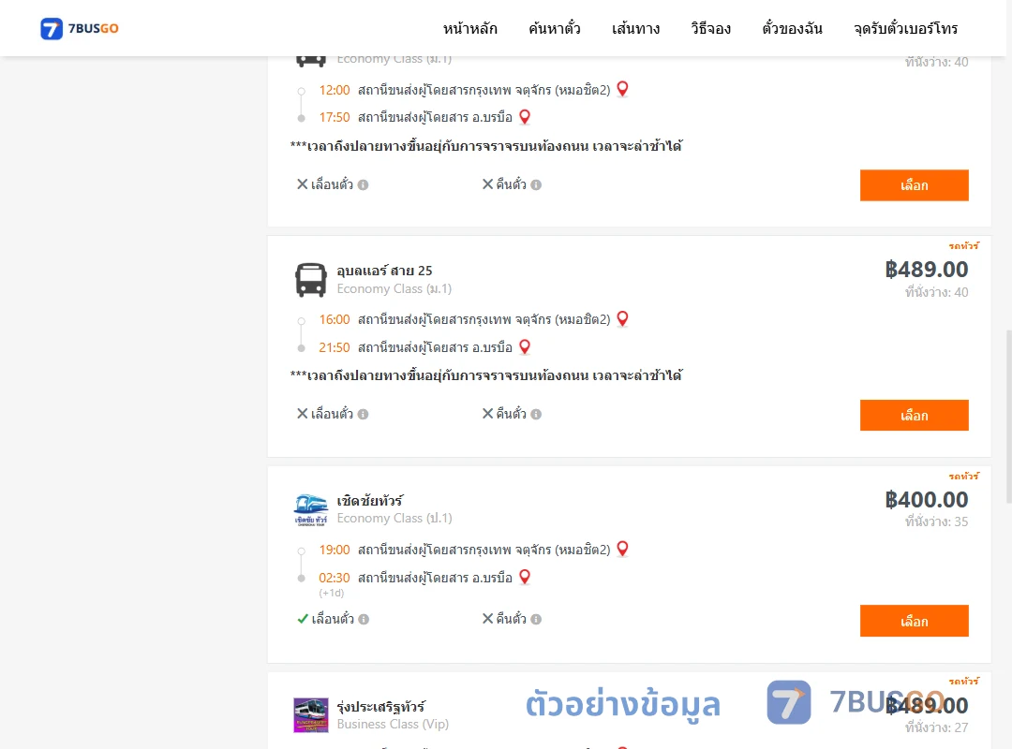Open the วิธีจอง menu item

coord(710,28)
